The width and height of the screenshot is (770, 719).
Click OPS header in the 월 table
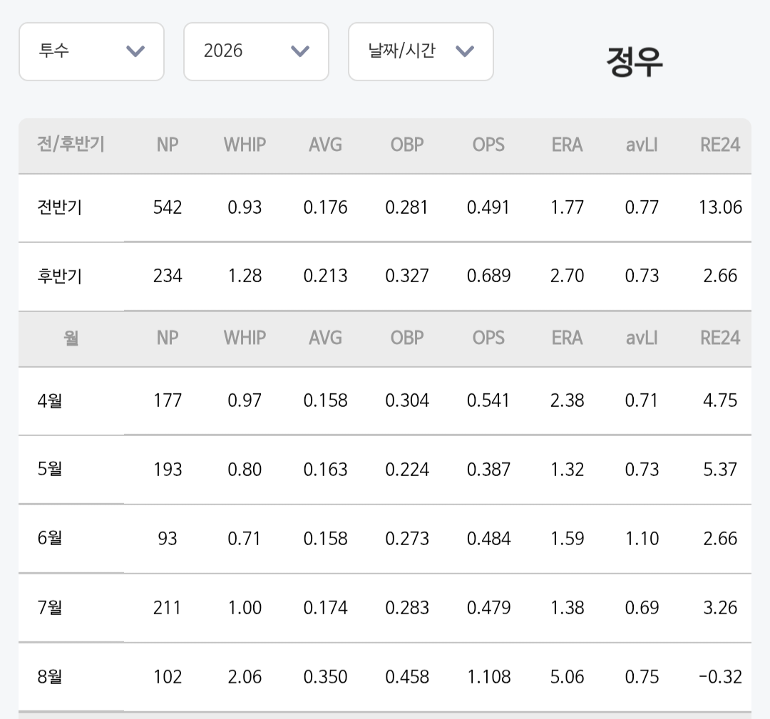tap(488, 338)
